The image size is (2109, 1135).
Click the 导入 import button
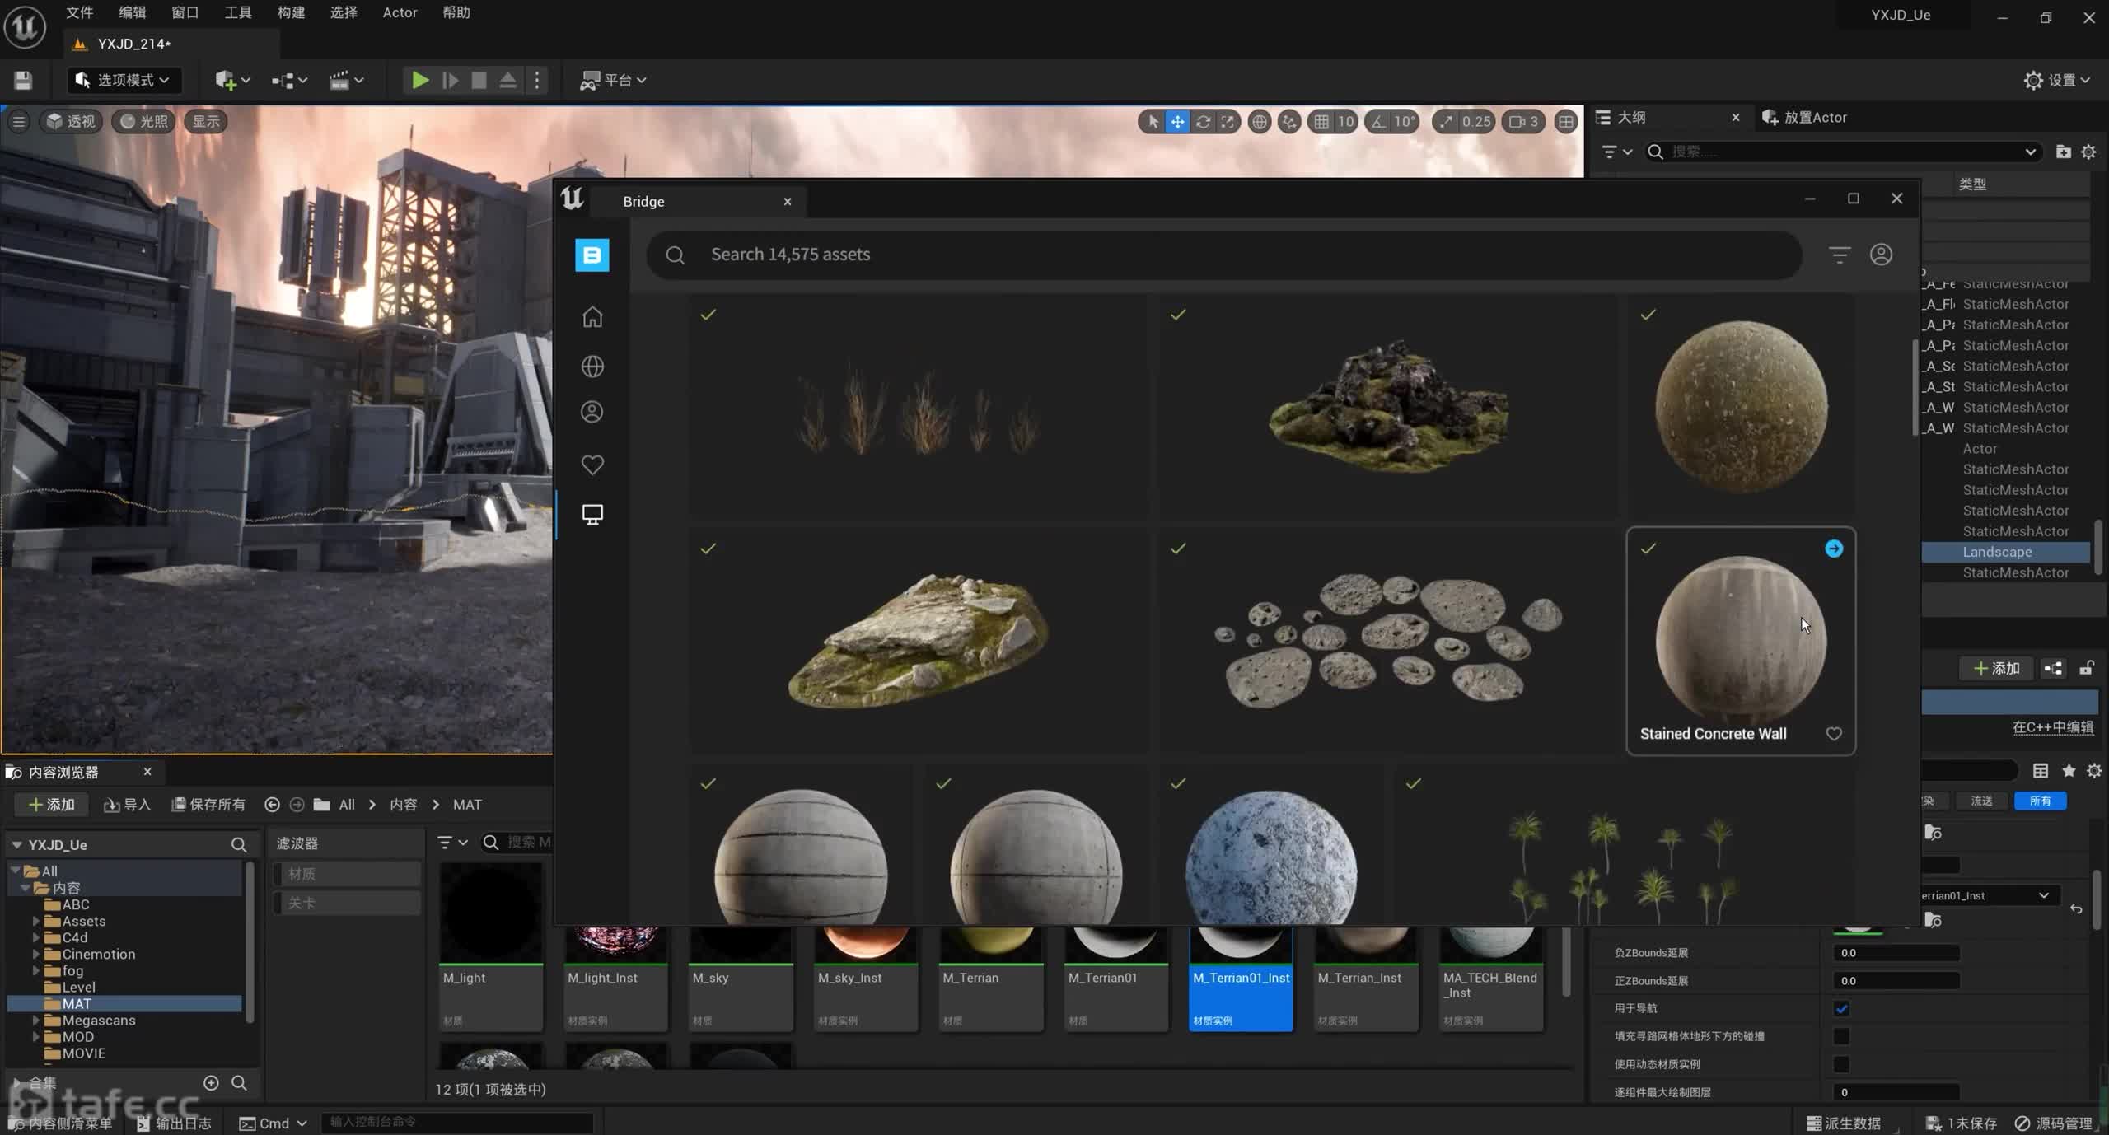click(128, 805)
